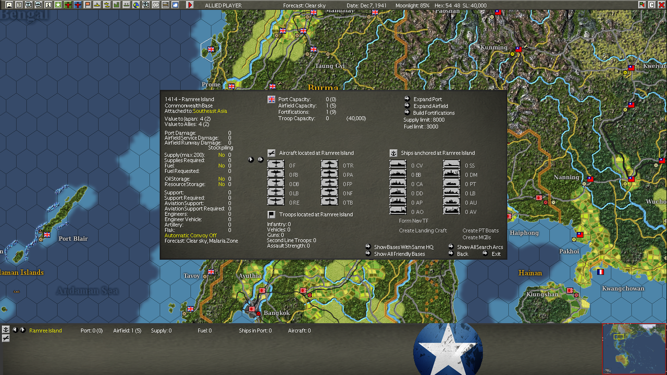Click 'Create Landing Craft'
Image resolution: width=667 pixels, height=375 pixels.
pyautogui.click(x=423, y=231)
